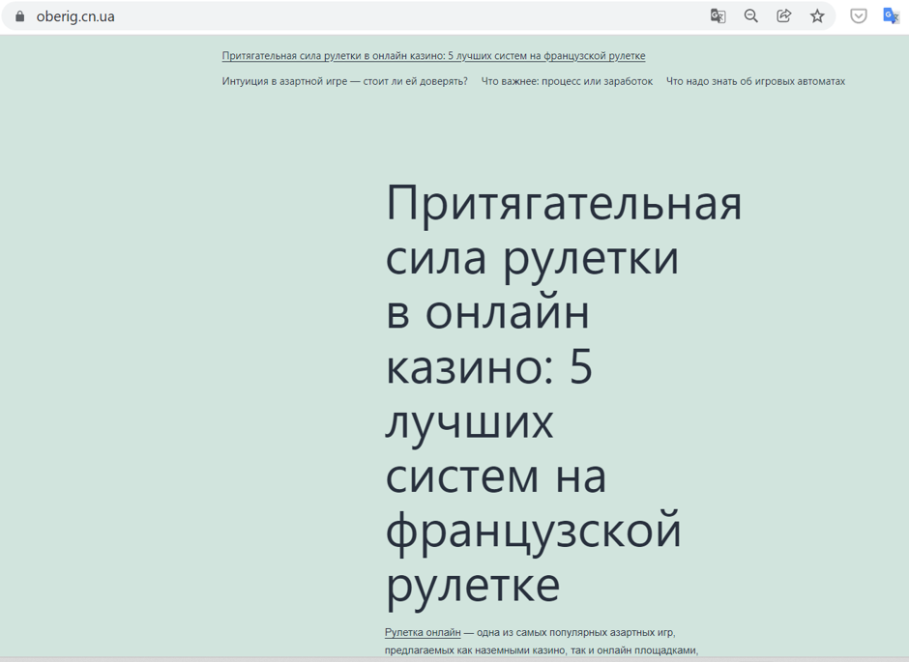Viewport: 909px width, 662px height.
Task: Follow the "Рулетка онлайн" link in the article
Action: pyautogui.click(x=421, y=630)
